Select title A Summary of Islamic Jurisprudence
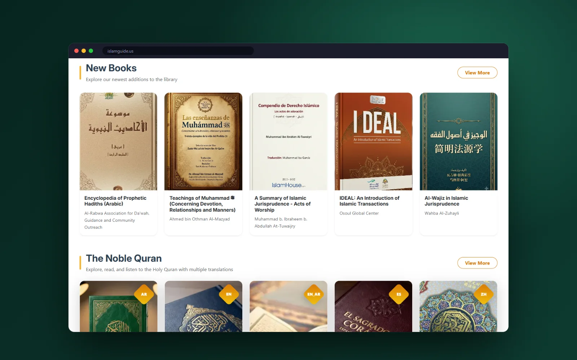Image resolution: width=577 pixels, height=360 pixels. (282, 204)
